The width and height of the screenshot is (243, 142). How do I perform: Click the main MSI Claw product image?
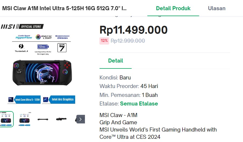tap(42, 72)
